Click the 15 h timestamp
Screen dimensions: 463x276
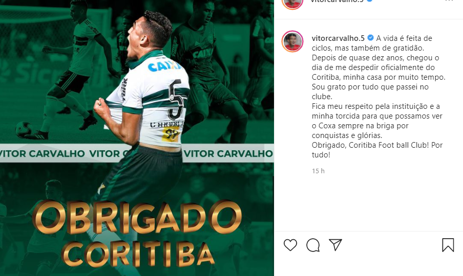[318, 171]
